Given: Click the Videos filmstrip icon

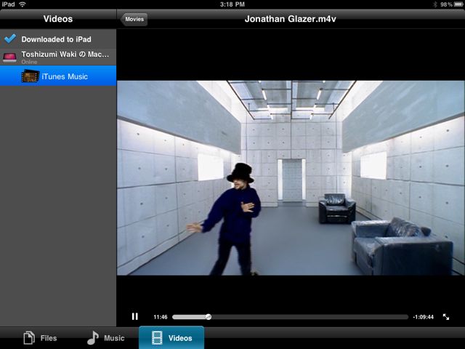Looking at the screenshot, I should tap(157, 338).
